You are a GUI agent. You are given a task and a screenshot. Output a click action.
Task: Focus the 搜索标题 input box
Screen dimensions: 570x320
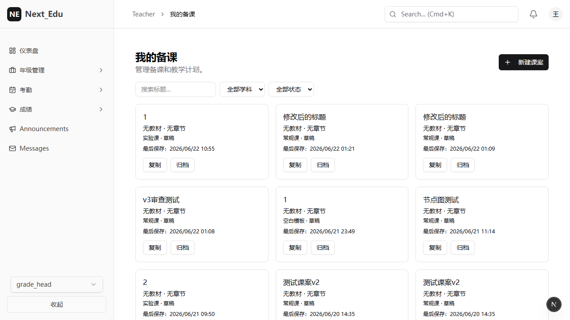pyautogui.click(x=175, y=89)
